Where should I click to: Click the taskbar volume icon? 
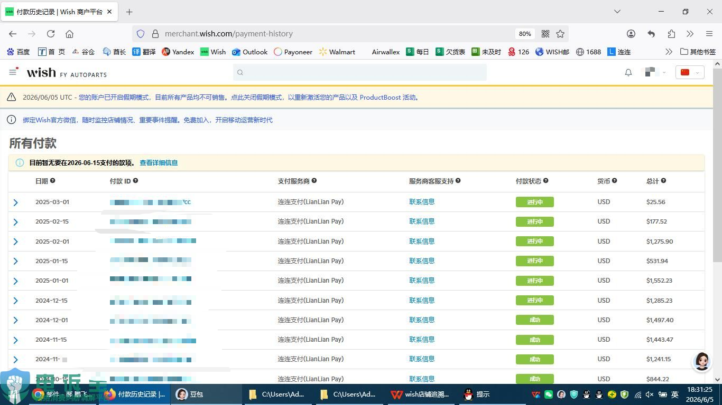click(650, 394)
